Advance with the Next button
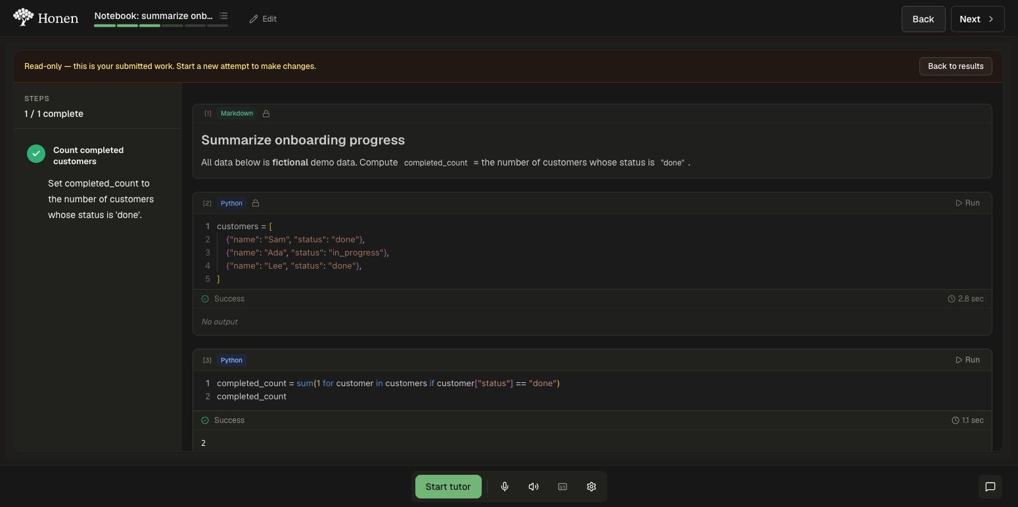1018x507 pixels. pos(977,19)
